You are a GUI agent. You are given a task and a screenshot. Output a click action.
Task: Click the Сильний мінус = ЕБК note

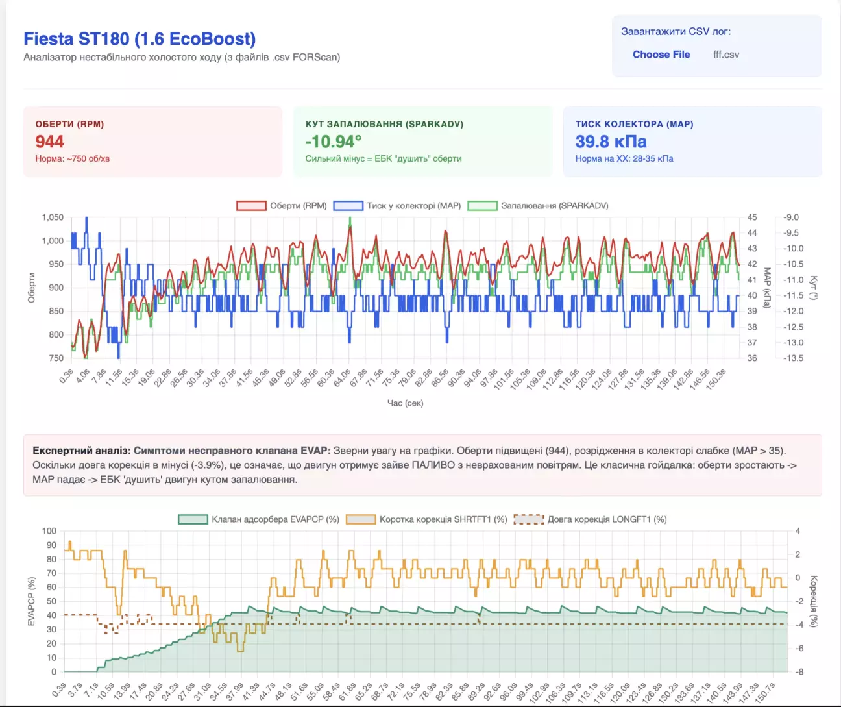coord(384,158)
